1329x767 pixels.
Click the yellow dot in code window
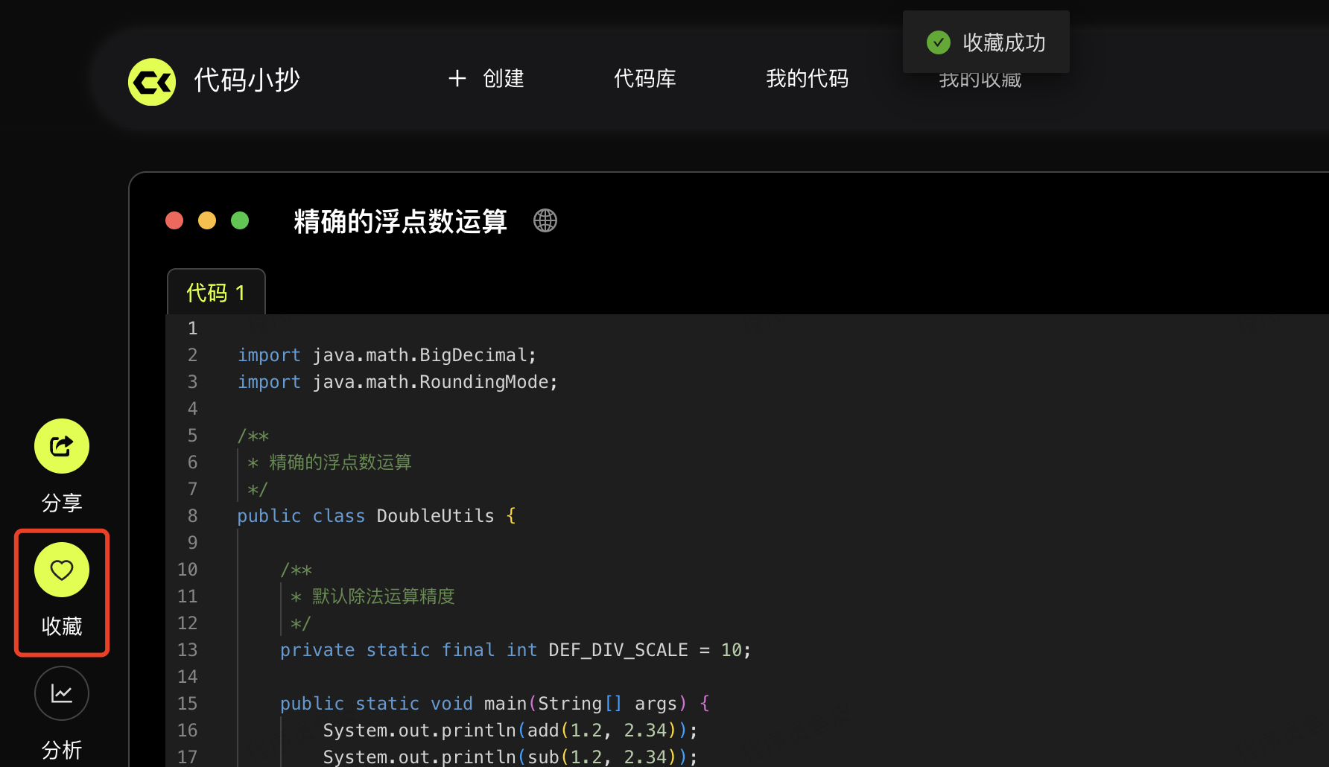[x=207, y=220]
